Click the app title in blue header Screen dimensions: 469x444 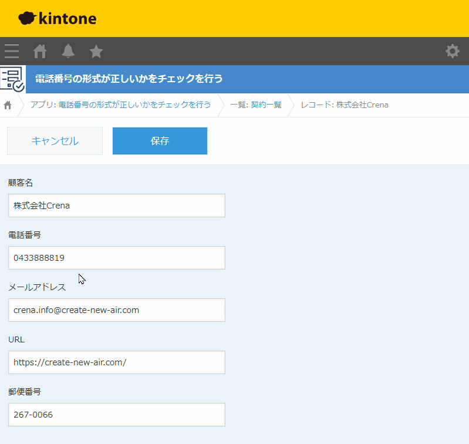(129, 79)
